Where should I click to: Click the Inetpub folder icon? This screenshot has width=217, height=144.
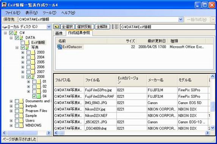[x=21, y=106]
